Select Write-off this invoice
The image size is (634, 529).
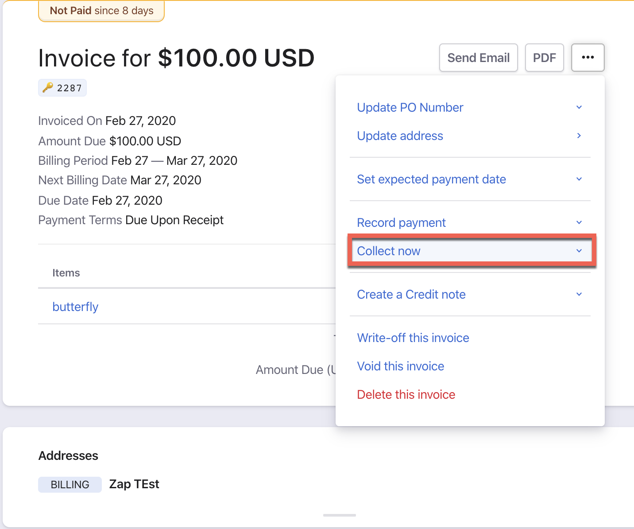pyautogui.click(x=413, y=338)
